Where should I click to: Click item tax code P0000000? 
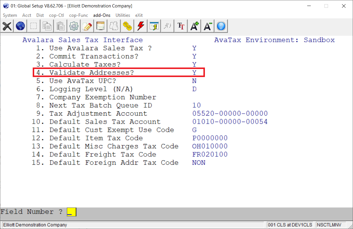pyautogui.click(x=210, y=138)
